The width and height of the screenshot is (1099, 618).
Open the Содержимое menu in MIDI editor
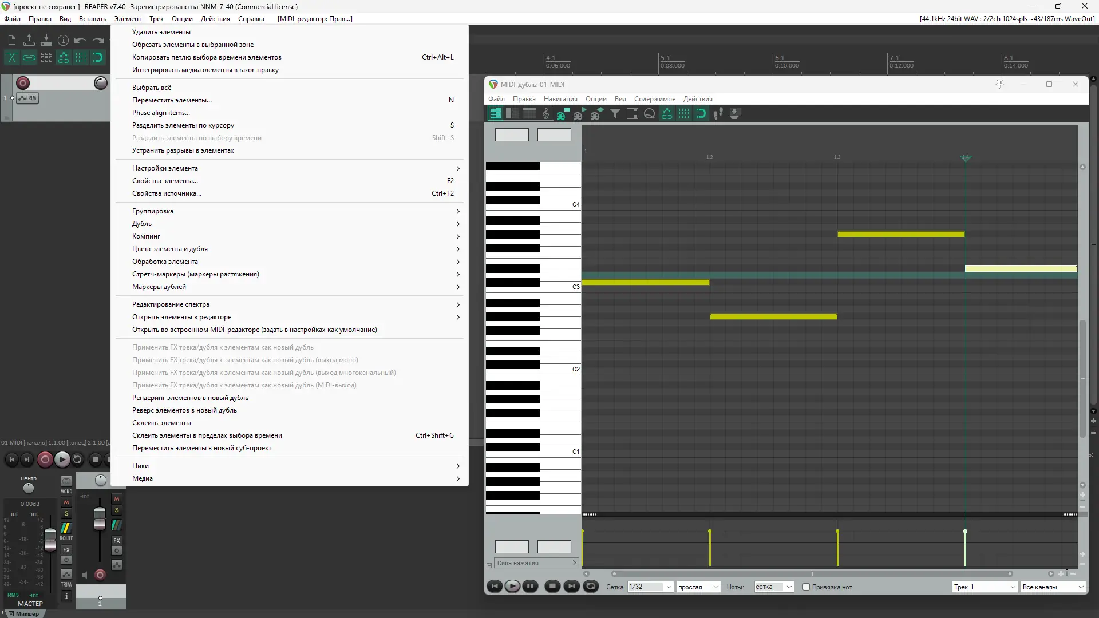click(x=654, y=99)
